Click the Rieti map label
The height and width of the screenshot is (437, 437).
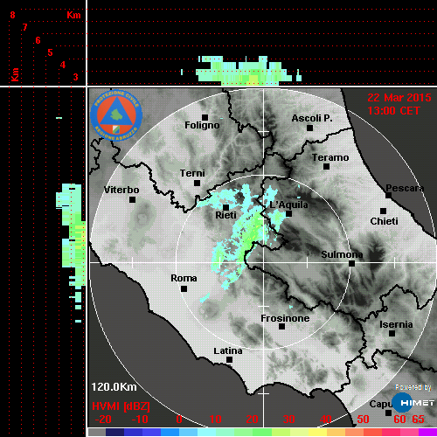point(225,215)
